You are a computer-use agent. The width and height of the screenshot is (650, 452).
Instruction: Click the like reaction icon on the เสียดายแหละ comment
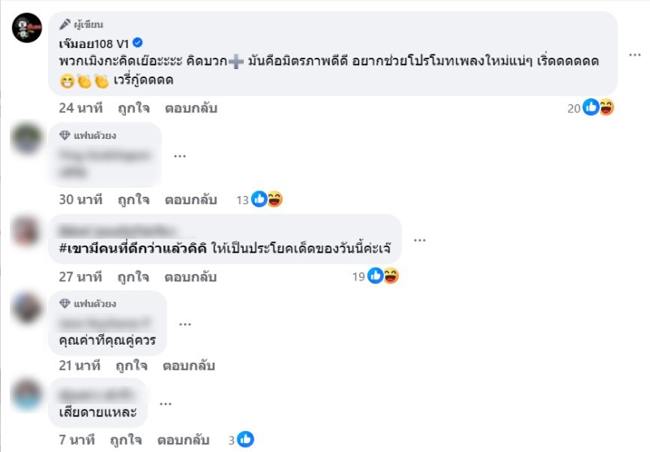coord(245,440)
